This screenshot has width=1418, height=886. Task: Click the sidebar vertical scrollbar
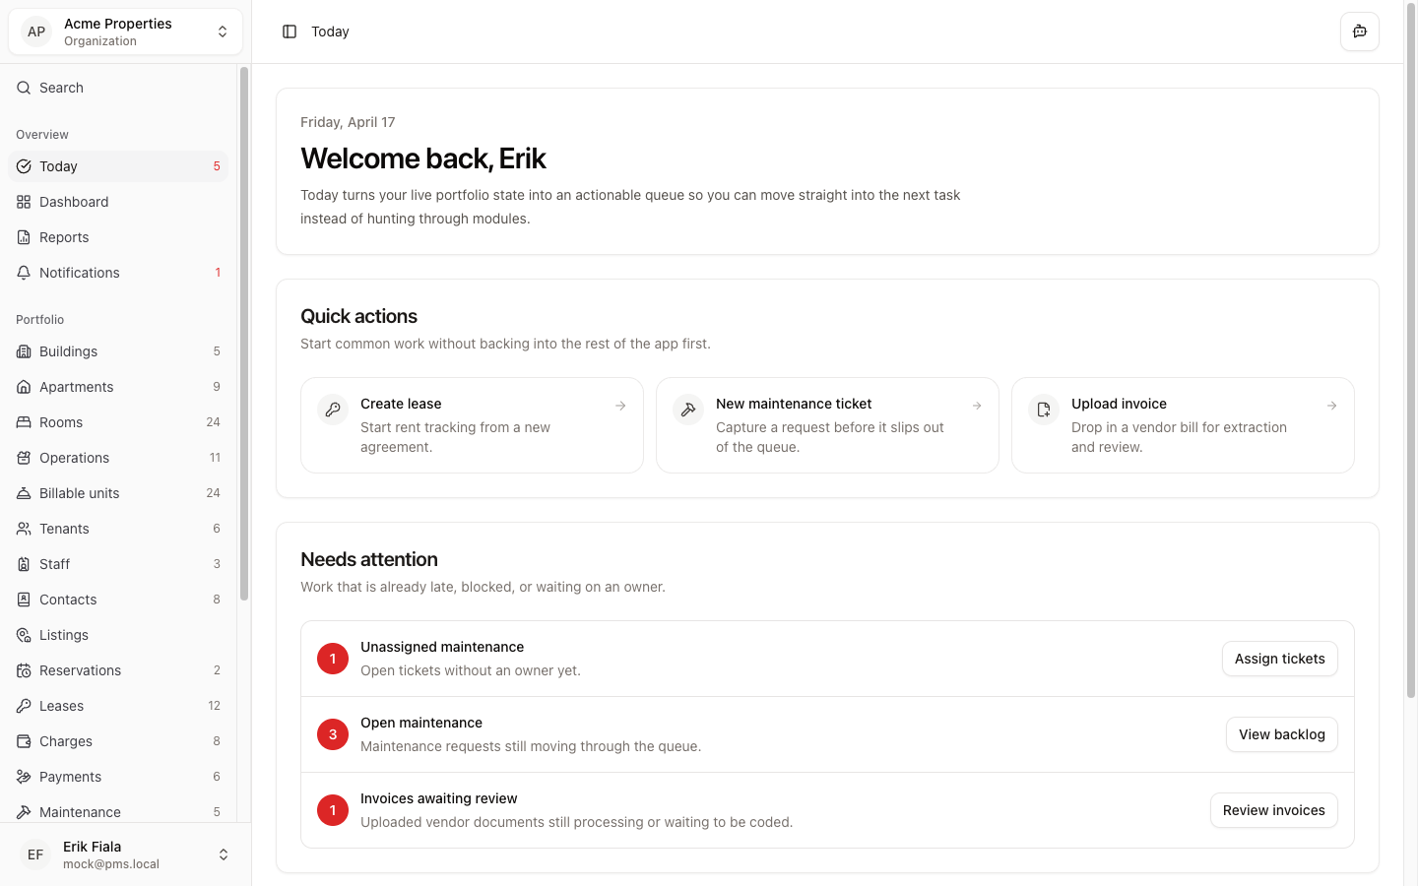[244, 335]
